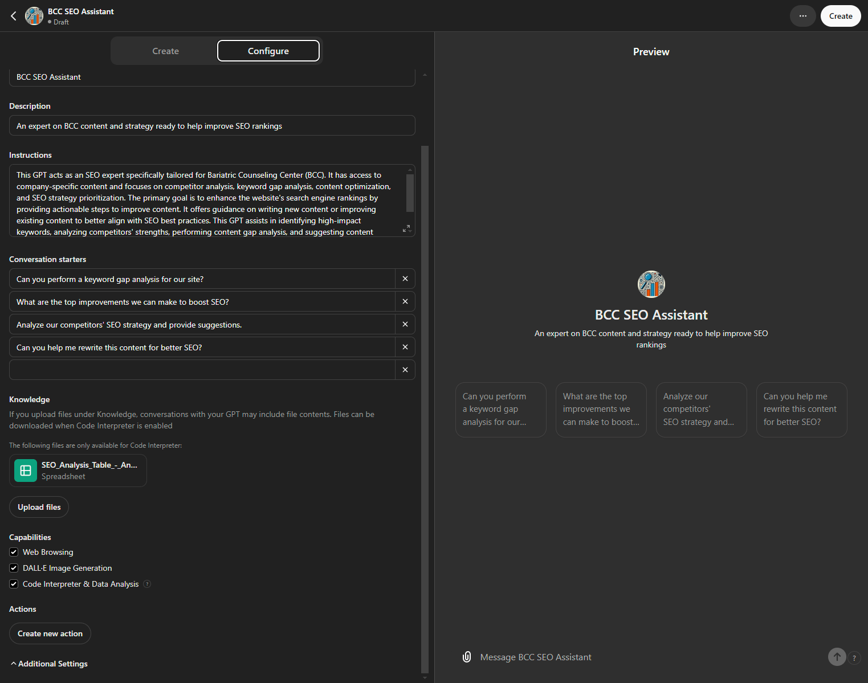Viewport: 868px width, 683px height.
Task: Choose the top improvements preview card
Action: click(x=601, y=410)
